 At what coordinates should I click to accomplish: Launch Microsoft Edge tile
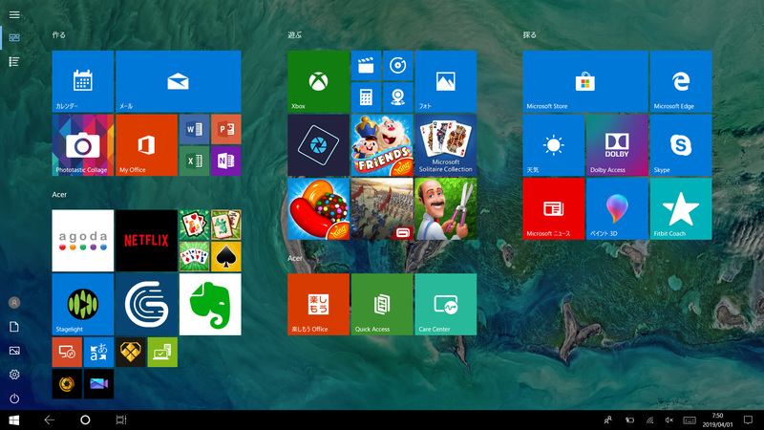pyautogui.click(x=681, y=81)
